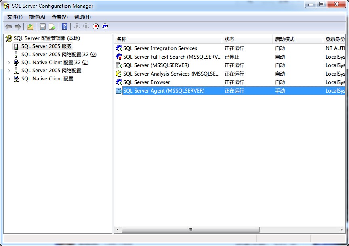The width and height of the screenshot is (349, 246).
Task: Select the SQL Server Browser service
Action: pyautogui.click(x=146, y=82)
